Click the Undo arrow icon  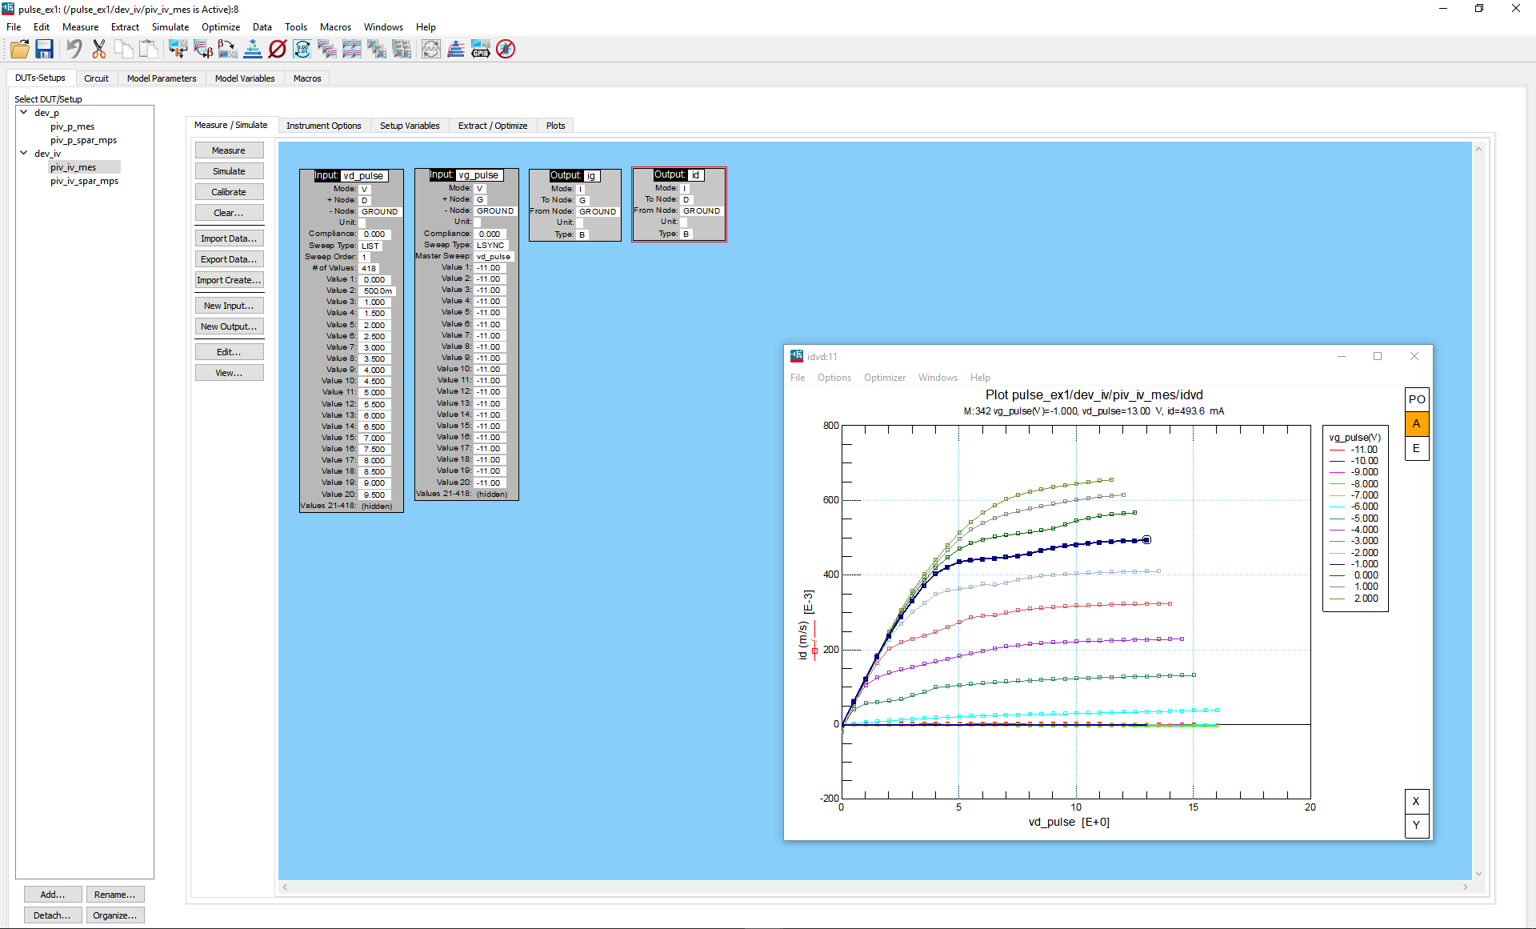pyautogui.click(x=74, y=50)
